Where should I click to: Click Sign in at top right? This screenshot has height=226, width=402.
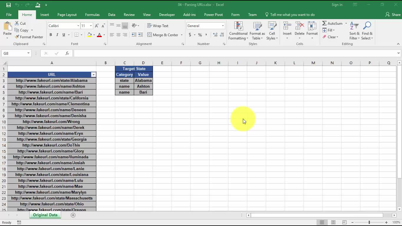(x=337, y=5)
